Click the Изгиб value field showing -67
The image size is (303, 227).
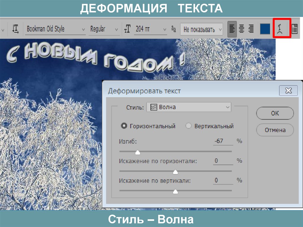click(x=223, y=141)
